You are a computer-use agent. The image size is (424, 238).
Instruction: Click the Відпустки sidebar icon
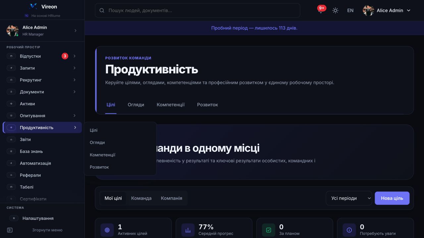pyautogui.click(x=11, y=56)
